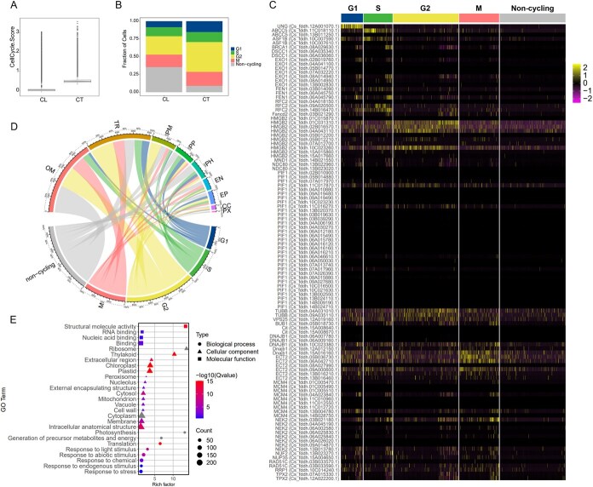
Task: Click the Structural molecule activity GO term
Action: point(100,326)
